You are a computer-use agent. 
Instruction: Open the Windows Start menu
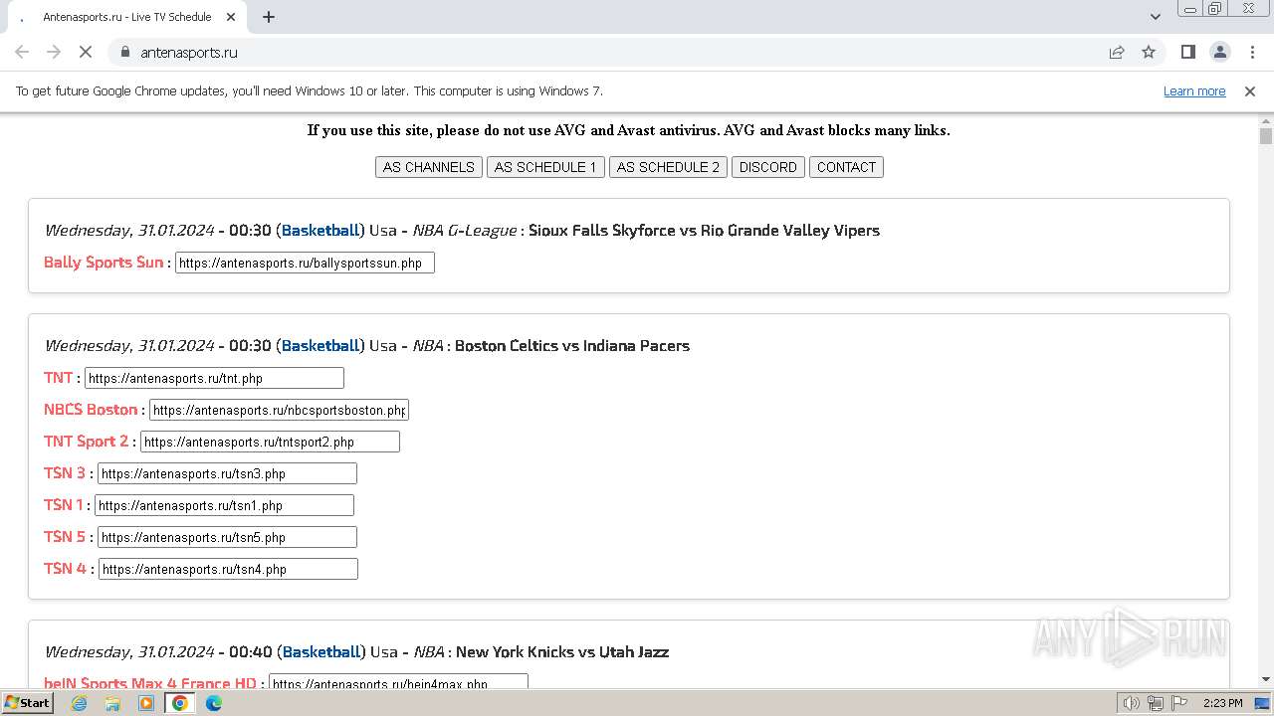[x=27, y=703]
